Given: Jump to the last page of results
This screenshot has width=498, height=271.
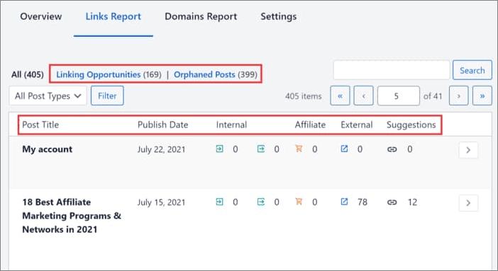Looking at the screenshot, I should (482, 96).
